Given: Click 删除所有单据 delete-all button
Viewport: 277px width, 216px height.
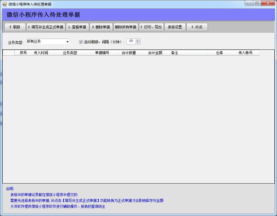Looking at the screenshot, I should 126,27.
